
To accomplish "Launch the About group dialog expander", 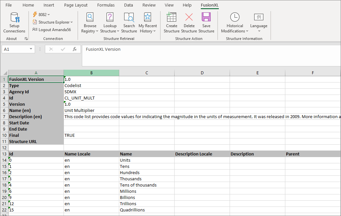I will pyautogui.click(x=26, y=39).
